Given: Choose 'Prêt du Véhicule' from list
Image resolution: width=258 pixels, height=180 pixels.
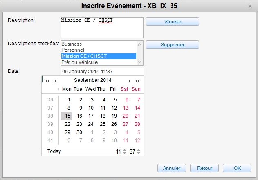Looking at the screenshot, I should coord(79,62).
